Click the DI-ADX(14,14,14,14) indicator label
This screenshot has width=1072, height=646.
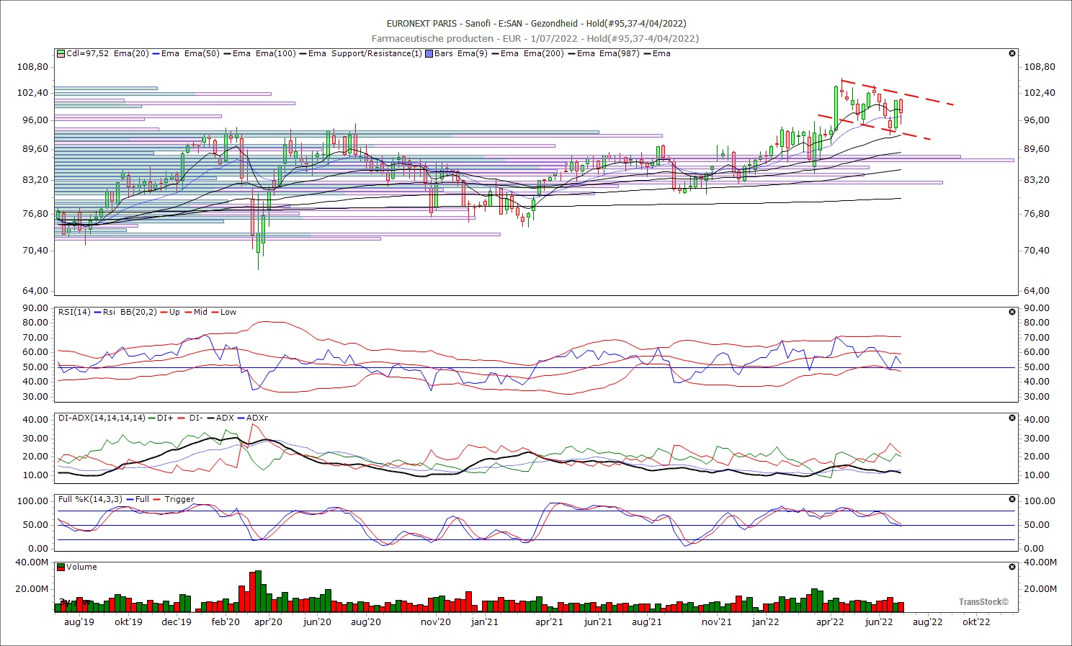point(102,418)
